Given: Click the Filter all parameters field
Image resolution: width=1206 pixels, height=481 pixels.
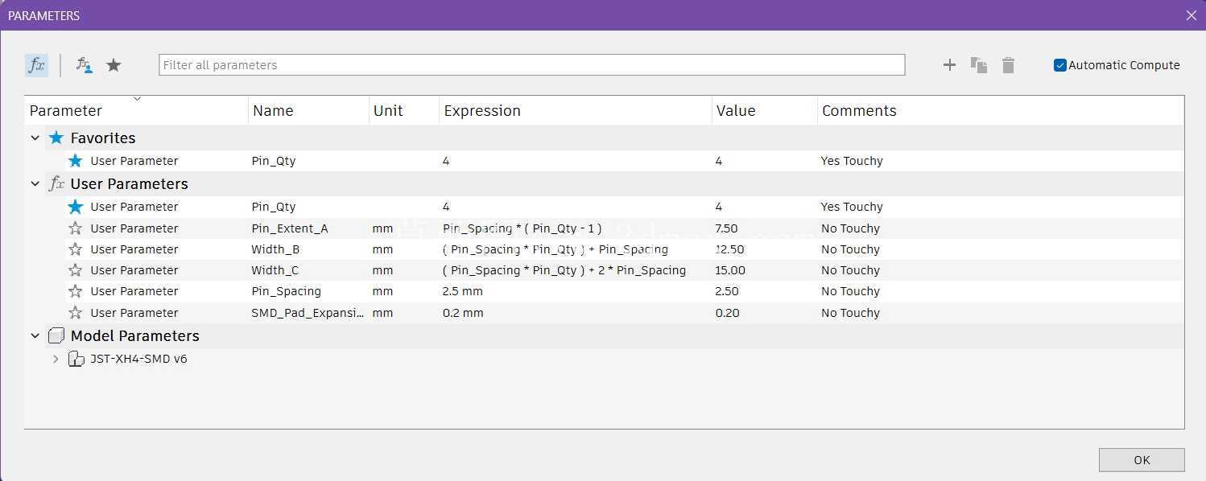Looking at the screenshot, I should tap(531, 65).
